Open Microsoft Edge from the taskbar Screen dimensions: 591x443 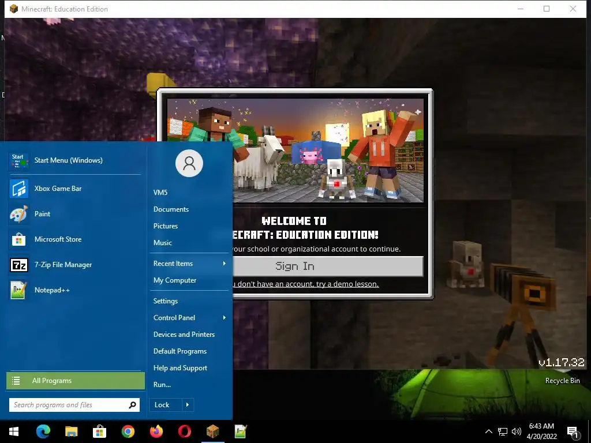point(43,431)
